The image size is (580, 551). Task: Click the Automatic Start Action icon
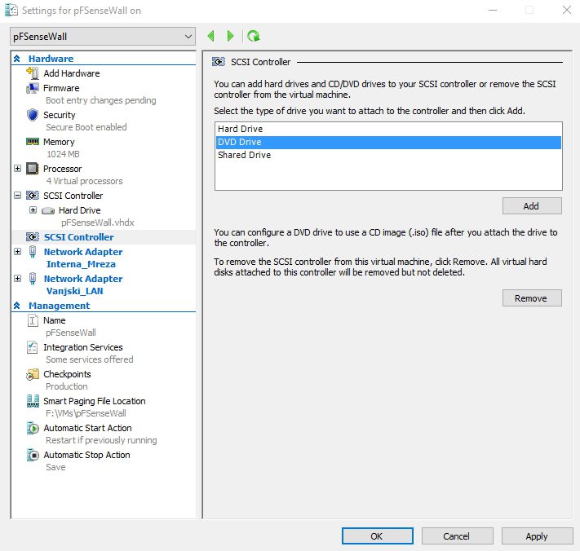click(33, 428)
